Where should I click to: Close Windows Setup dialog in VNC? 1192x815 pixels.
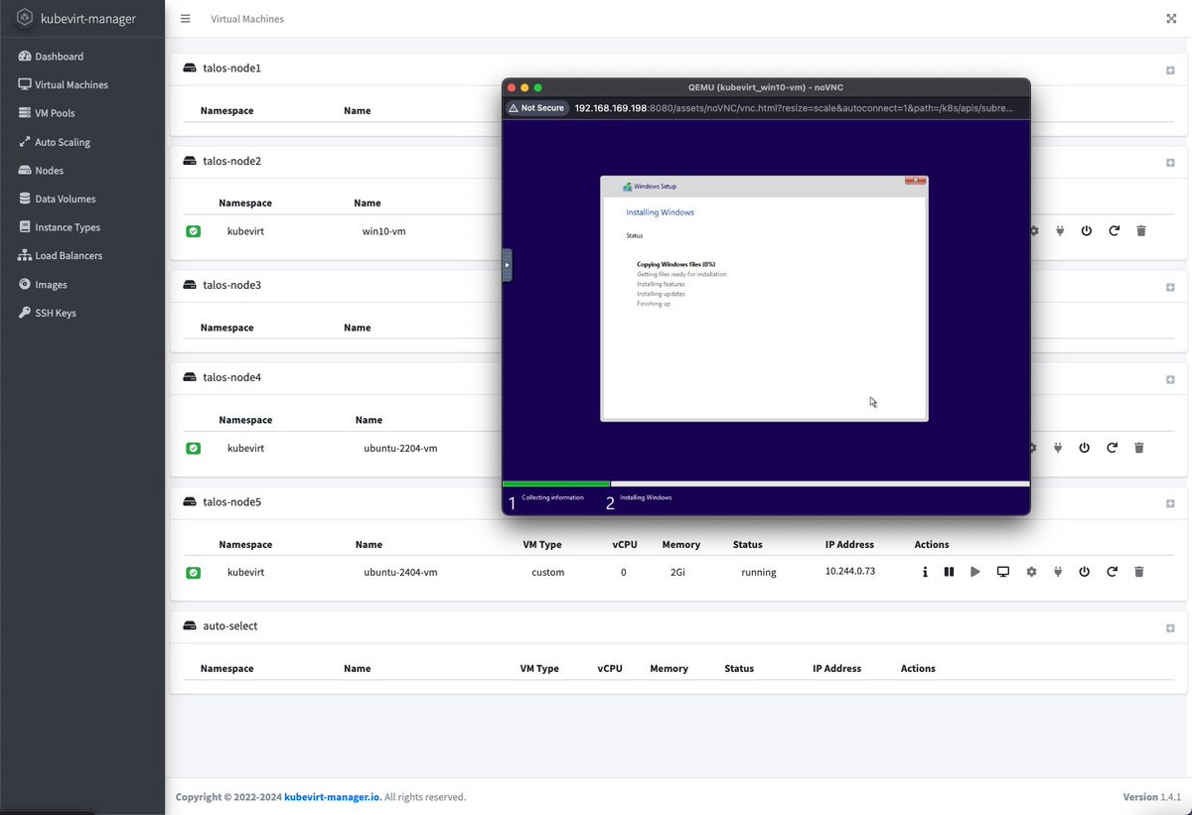click(916, 182)
